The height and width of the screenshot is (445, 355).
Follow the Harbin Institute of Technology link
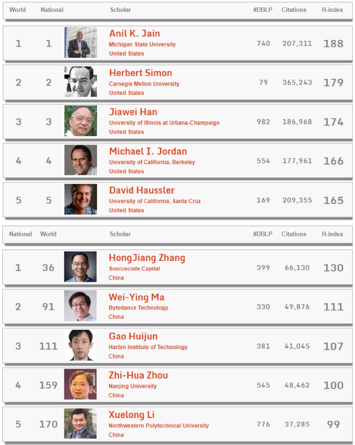pyautogui.click(x=148, y=347)
